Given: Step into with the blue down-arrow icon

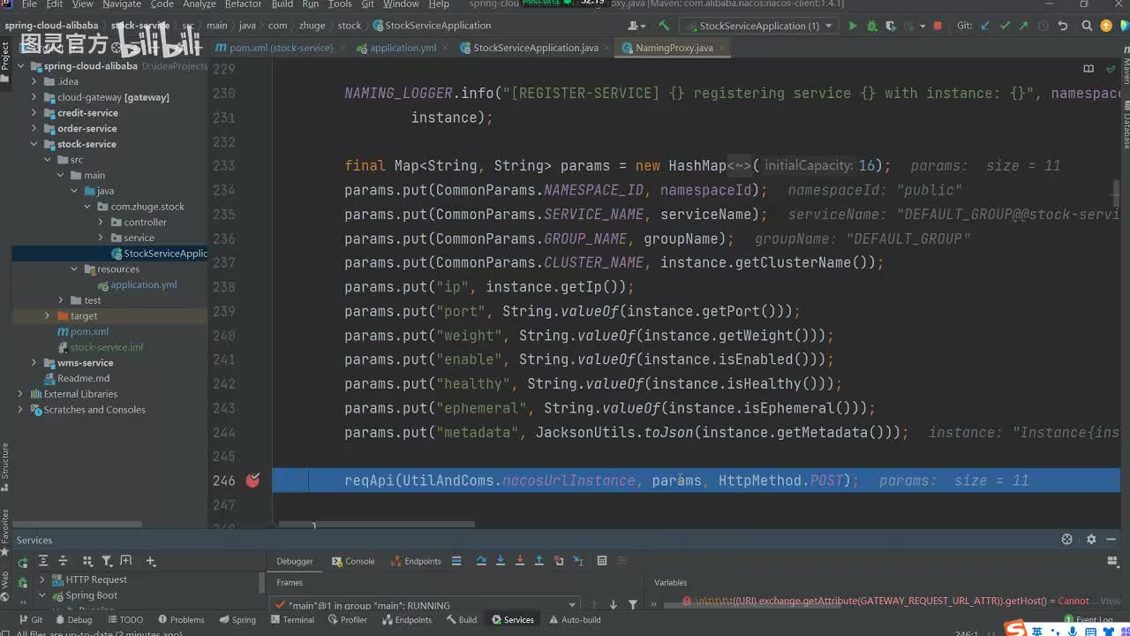Looking at the screenshot, I should coord(501,561).
